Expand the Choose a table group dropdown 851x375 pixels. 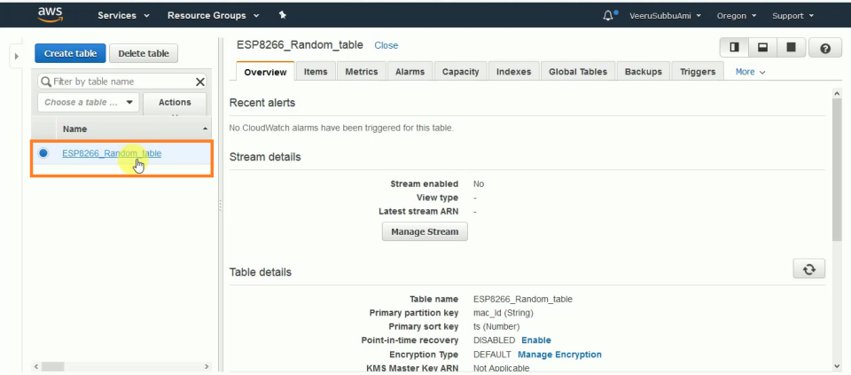(x=89, y=102)
